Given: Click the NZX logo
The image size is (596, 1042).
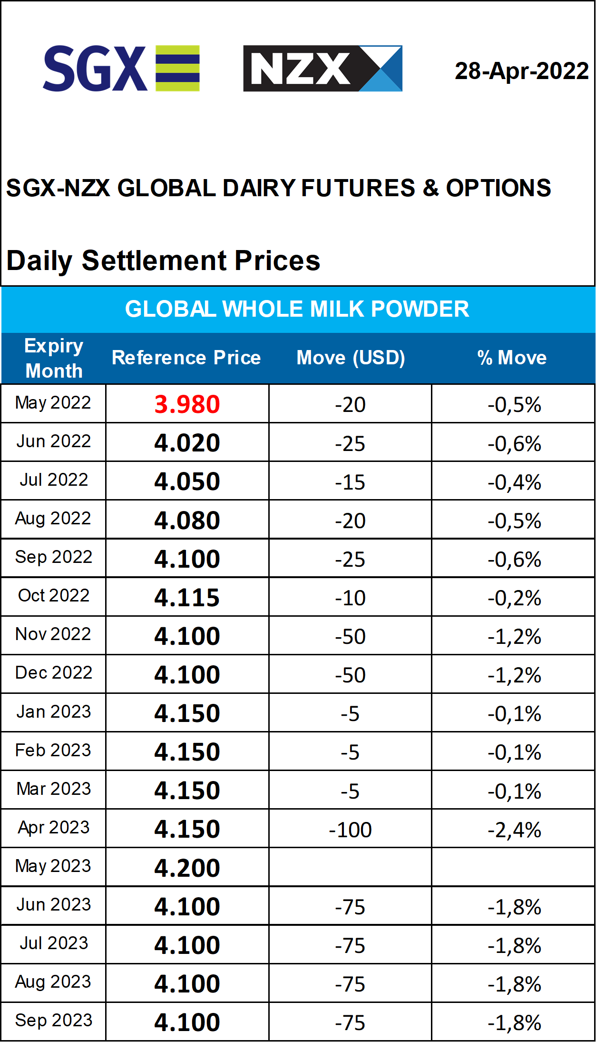Looking at the screenshot, I should click(323, 69).
